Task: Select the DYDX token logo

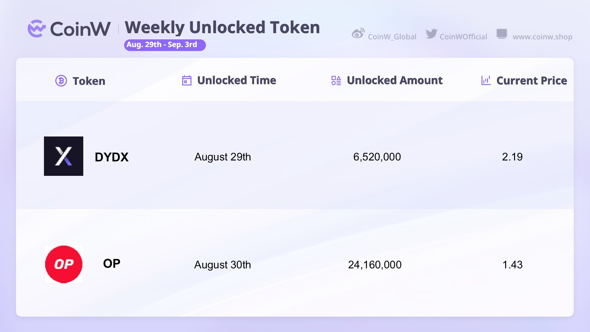Action: (x=64, y=156)
